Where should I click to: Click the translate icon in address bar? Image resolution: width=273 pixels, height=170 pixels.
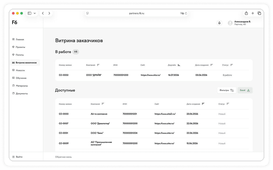coord(182,13)
